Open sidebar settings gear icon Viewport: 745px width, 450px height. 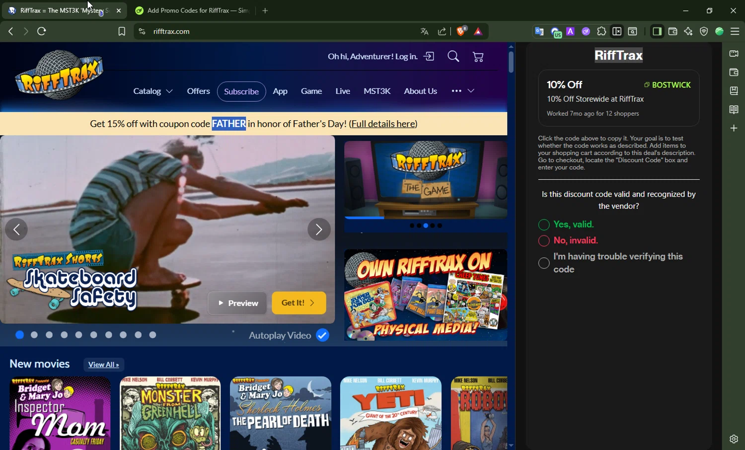coord(734,439)
